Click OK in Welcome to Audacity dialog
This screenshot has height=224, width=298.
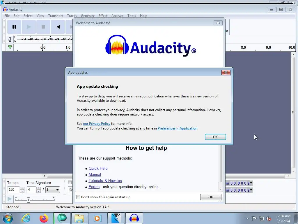tap(211, 197)
